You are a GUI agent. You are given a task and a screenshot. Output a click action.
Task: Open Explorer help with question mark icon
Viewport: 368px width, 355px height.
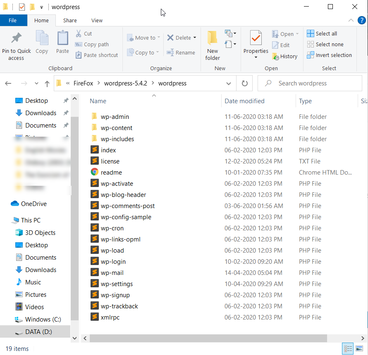(361, 20)
